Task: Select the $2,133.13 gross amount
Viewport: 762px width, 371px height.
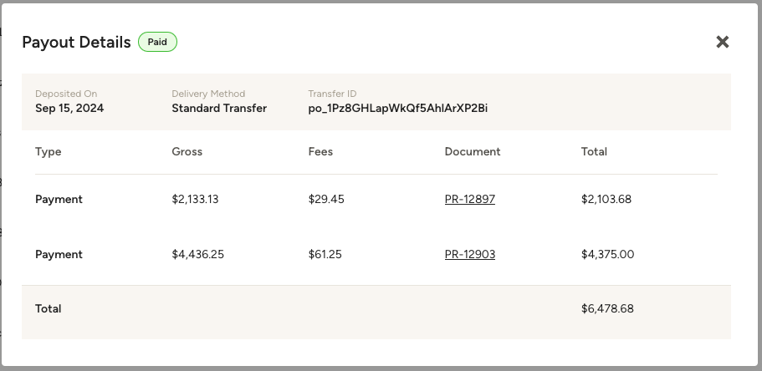Action: coord(195,199)
